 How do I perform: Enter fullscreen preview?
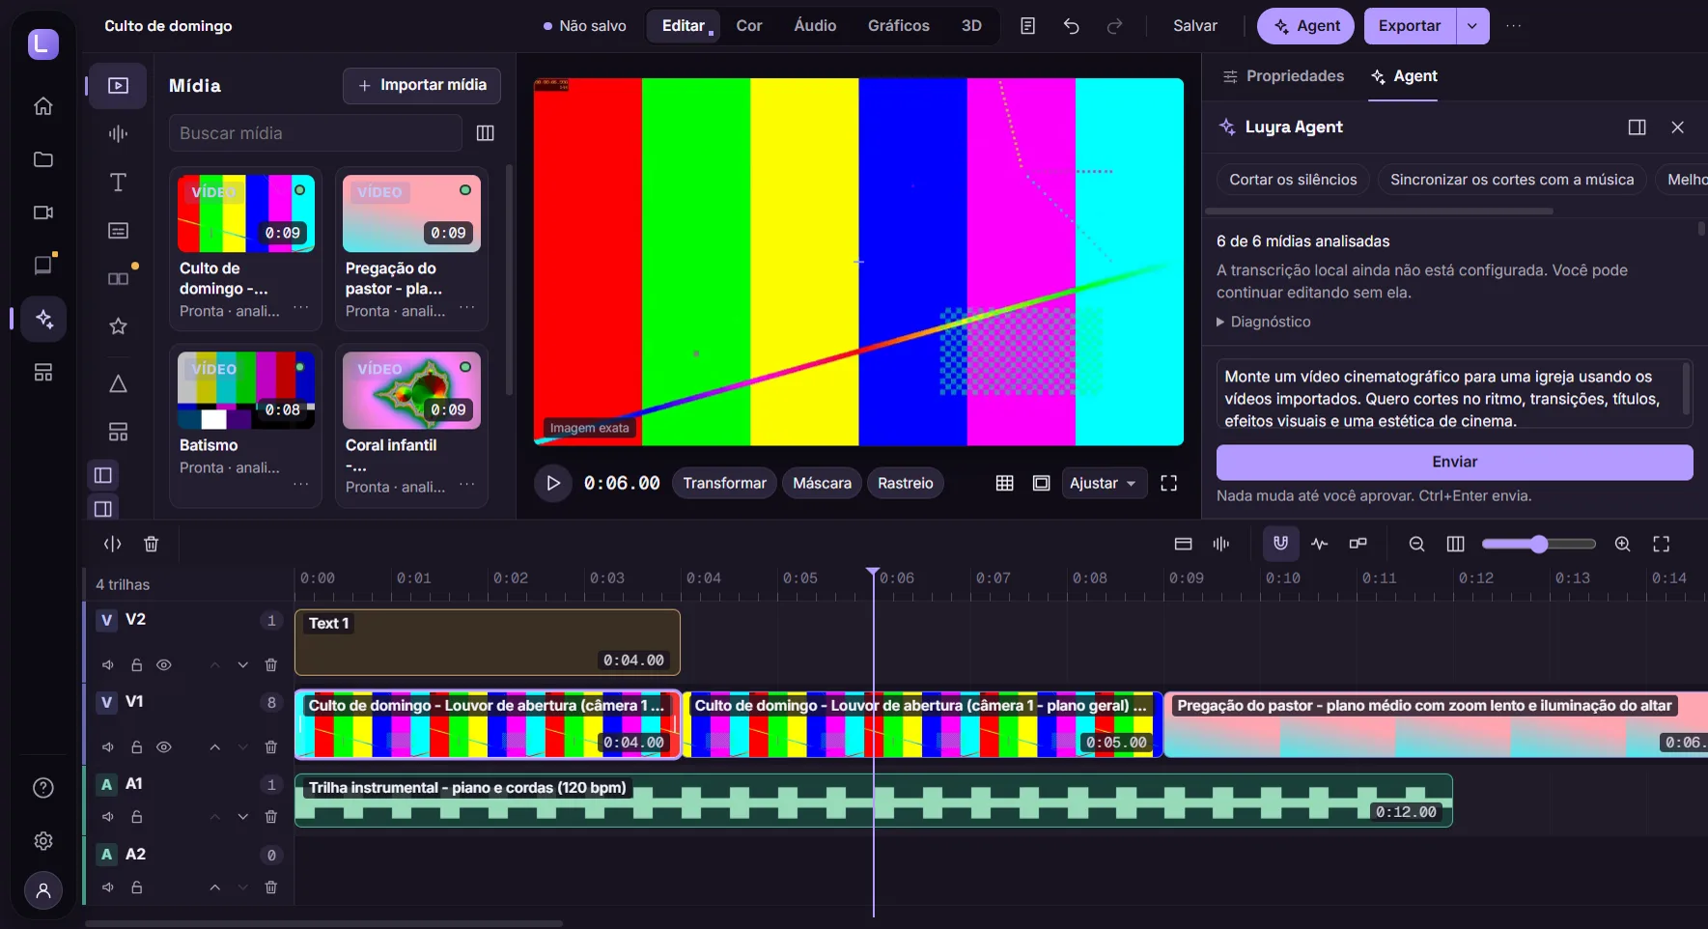(1168, 483)
